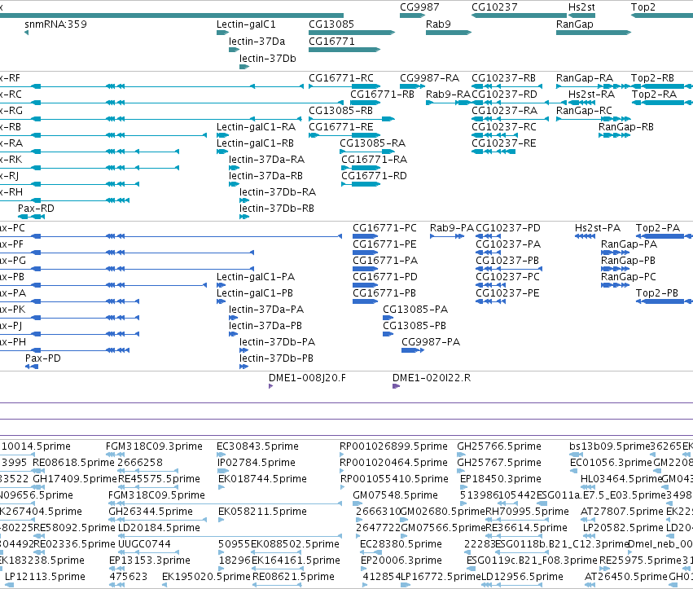Open the Pax-PD protein feature
Viewport: 693px width, 589px height.
(32, 367)
